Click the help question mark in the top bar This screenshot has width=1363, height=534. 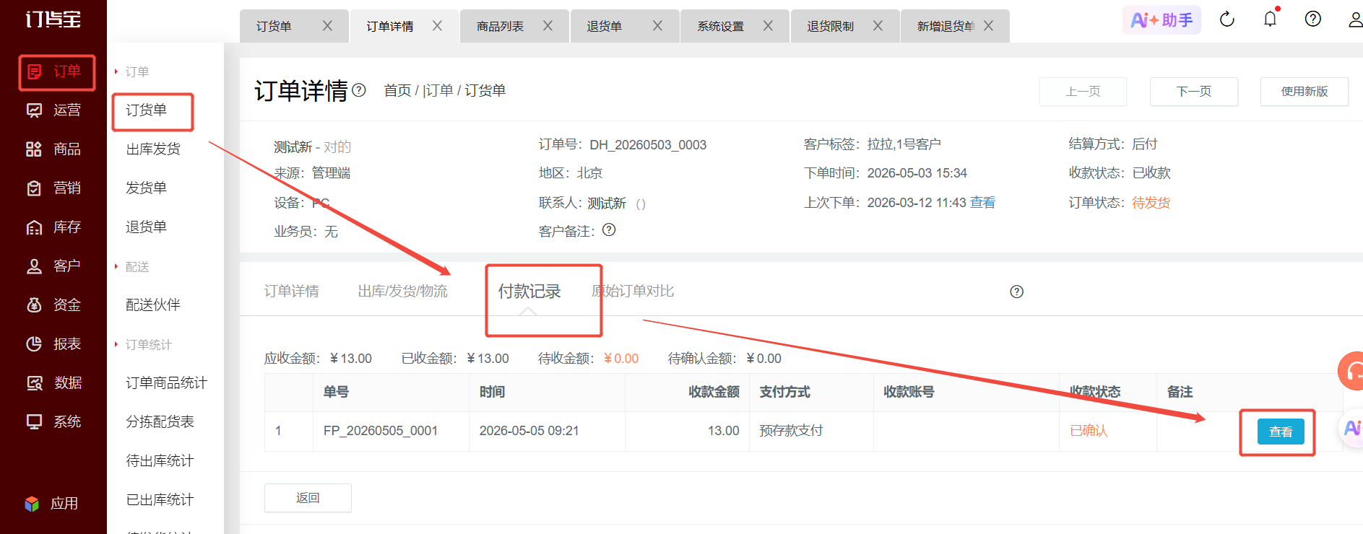click(1313, 19)
